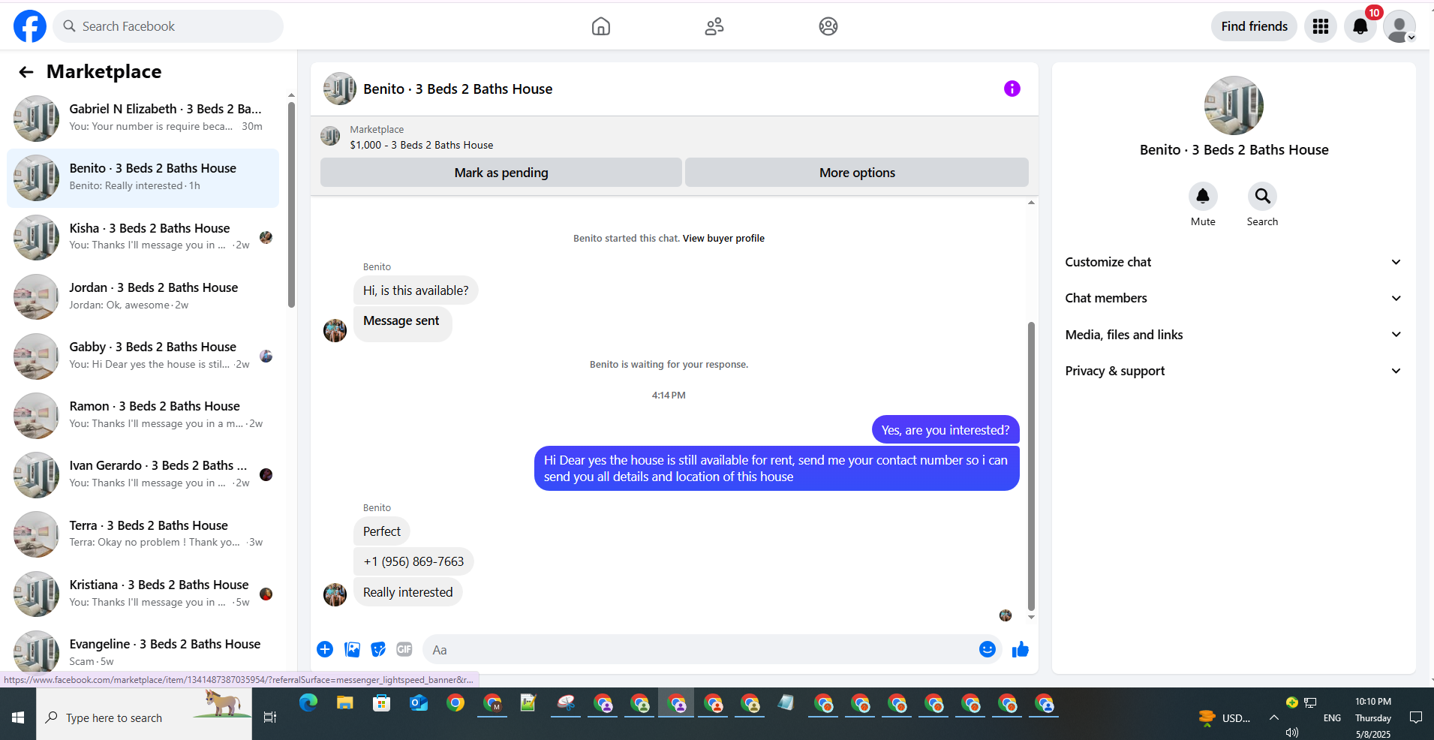Screen dimensions: 1434x740
Task: Open Terra conversation
Action: (143, 534)
